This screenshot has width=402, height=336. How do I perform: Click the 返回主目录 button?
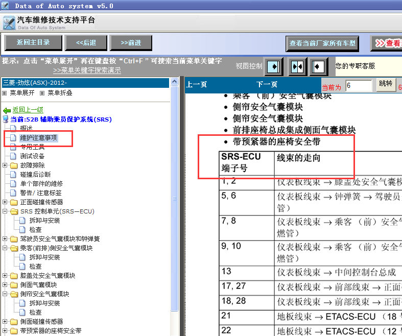coord(33,43)
